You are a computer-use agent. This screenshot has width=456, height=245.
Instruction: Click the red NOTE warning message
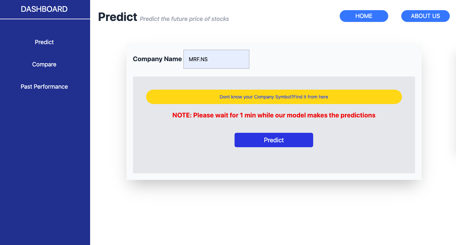274,115
